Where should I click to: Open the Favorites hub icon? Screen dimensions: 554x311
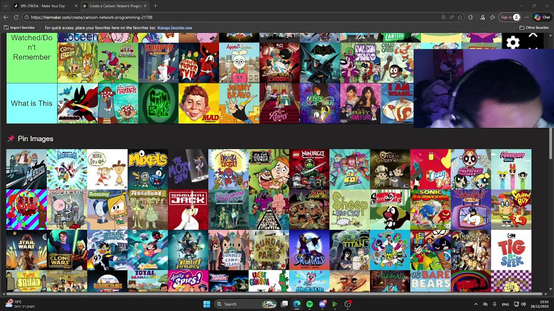(x=493, y=17)
